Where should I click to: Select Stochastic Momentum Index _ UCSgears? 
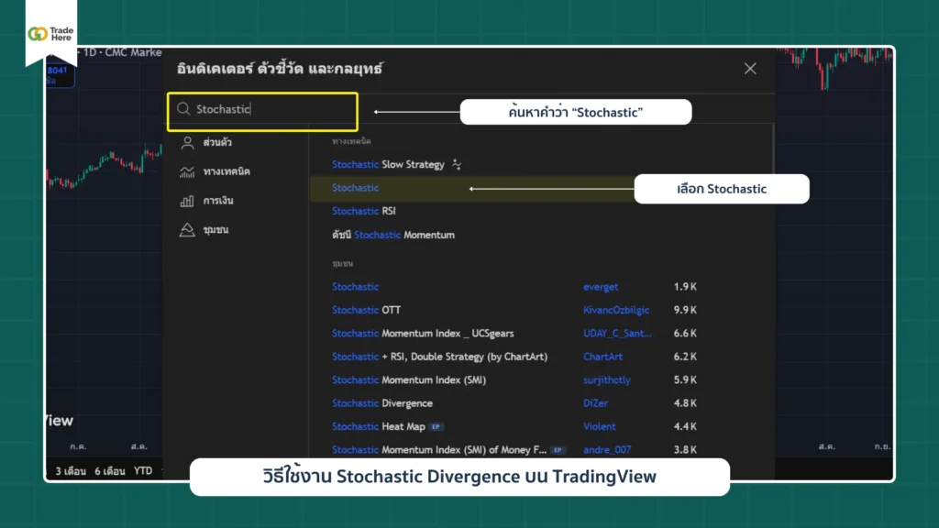click(423, 334)
